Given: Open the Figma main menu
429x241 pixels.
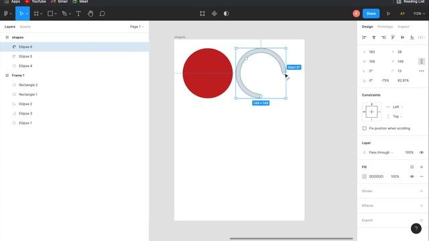Looking at the screenshot, I should [x=6, y=13].
